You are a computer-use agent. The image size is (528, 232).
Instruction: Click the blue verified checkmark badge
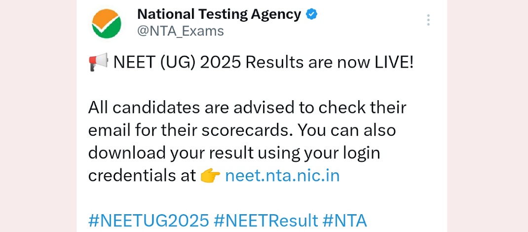point(312,14)
